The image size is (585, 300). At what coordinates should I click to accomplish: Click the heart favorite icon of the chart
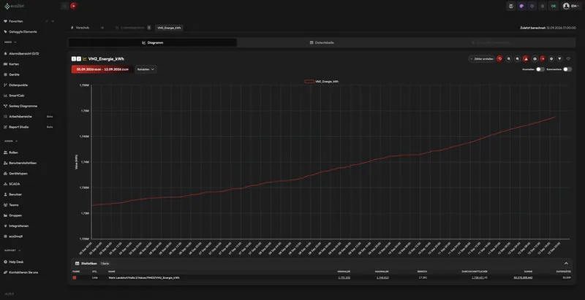point(568,59)
